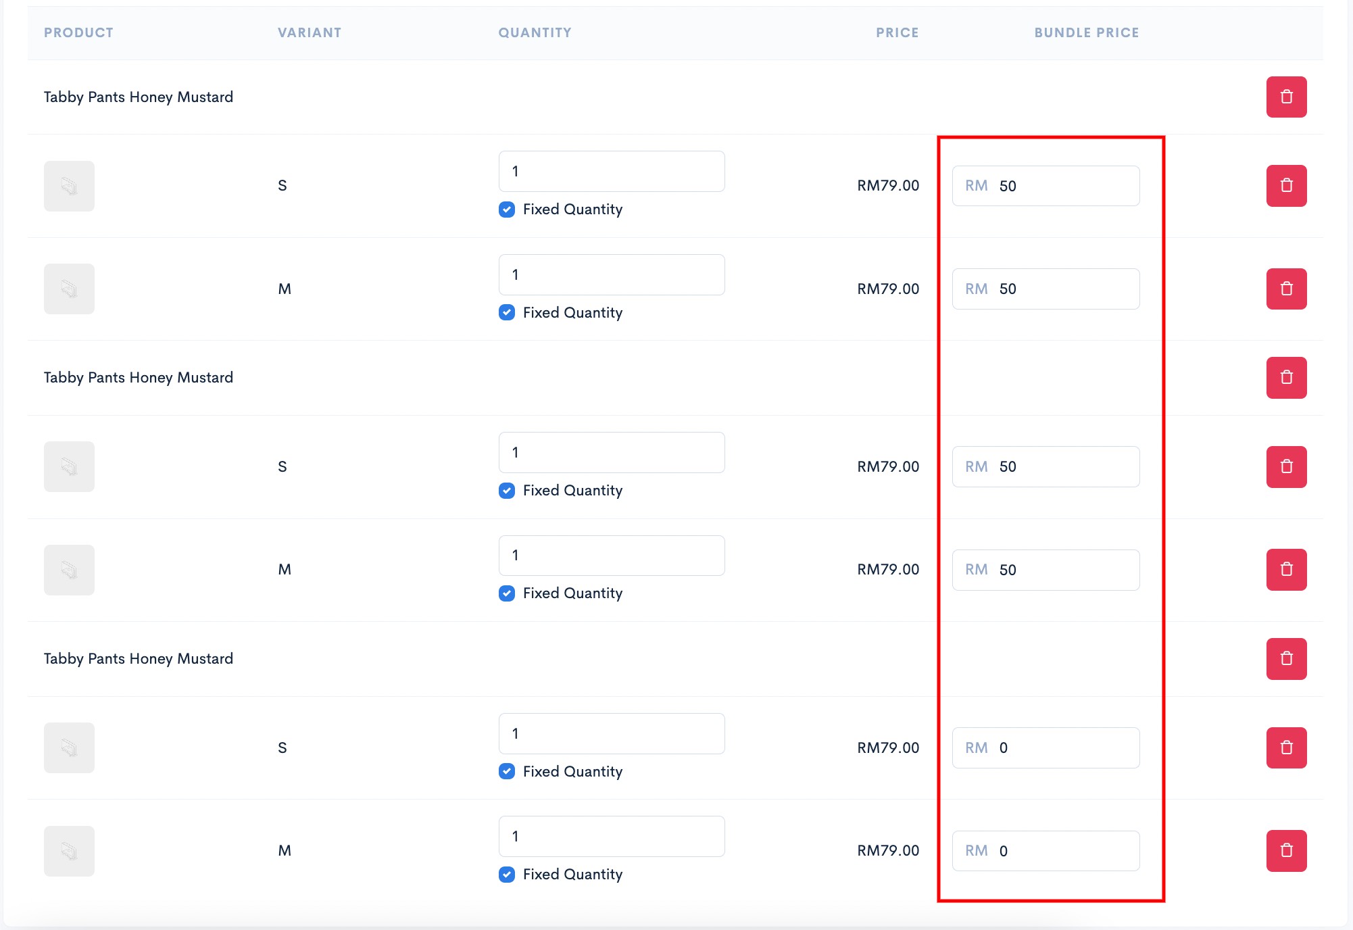
Task: Focus bundle price field of first product's M variant
Action: point(1045,289)
